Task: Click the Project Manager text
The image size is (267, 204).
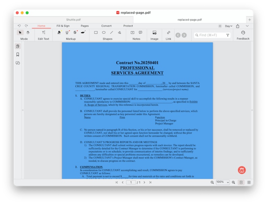Action: (x=164, y=124)
